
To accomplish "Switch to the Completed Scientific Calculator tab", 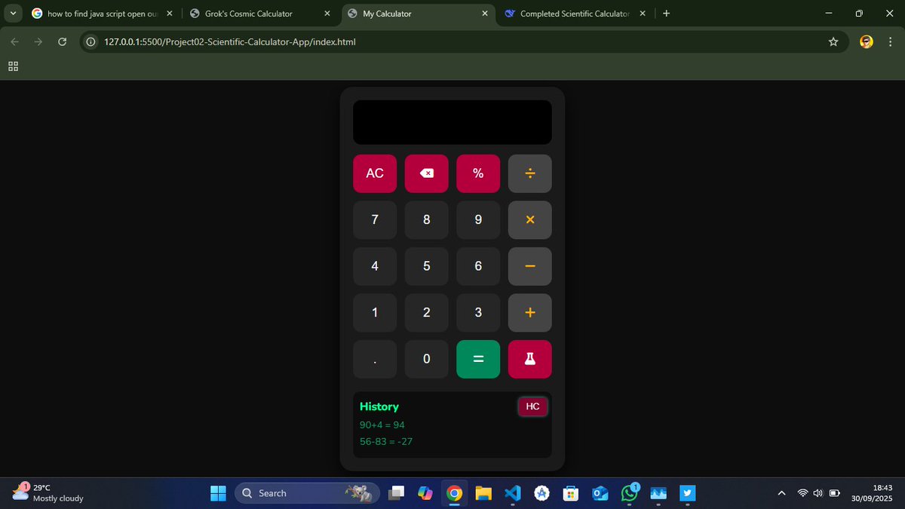I will click(575, 13).
